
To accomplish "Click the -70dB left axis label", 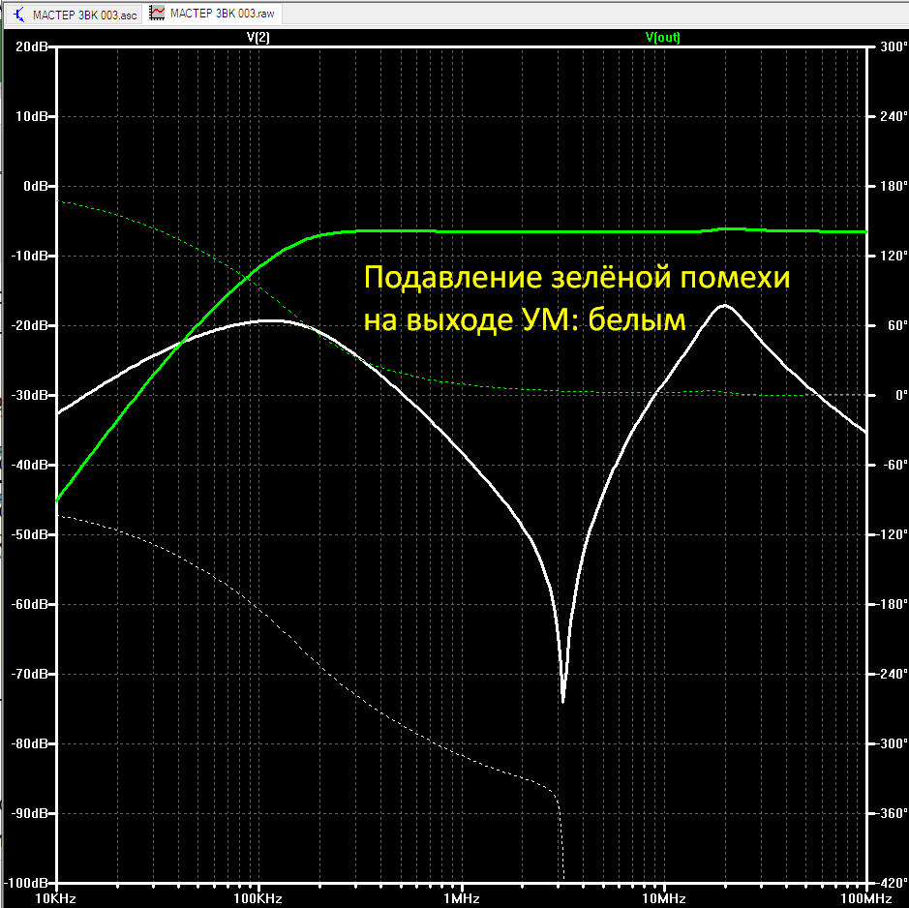I will (x=30, y=674).
